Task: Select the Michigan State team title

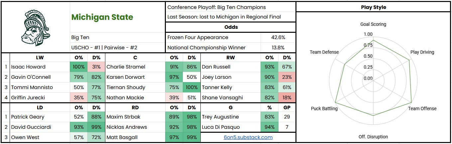Action: coord(102,17)
